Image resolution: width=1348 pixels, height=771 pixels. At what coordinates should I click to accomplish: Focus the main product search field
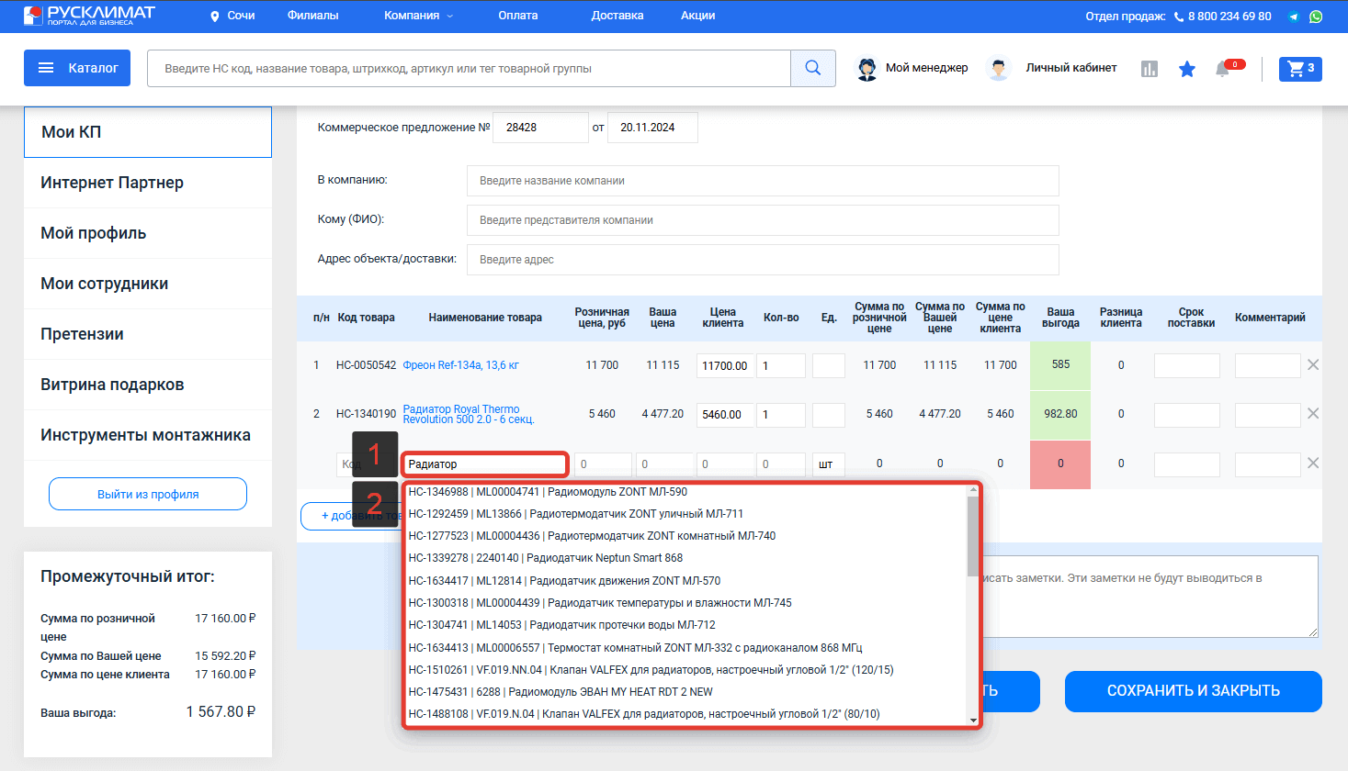coord(469,68)
